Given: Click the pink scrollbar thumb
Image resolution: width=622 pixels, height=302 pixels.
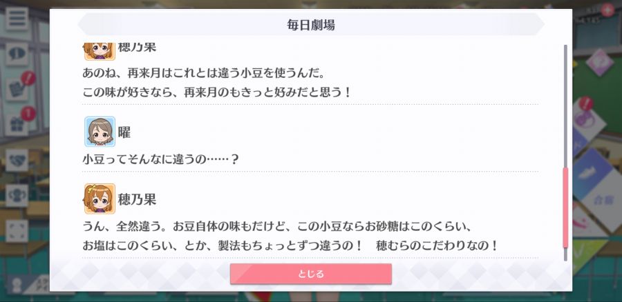Looking at the screenshot, I should click(x=565, y=208).
